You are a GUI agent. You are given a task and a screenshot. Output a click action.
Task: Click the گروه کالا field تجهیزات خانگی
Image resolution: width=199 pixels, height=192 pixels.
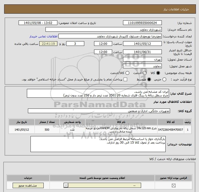[99, 111]
